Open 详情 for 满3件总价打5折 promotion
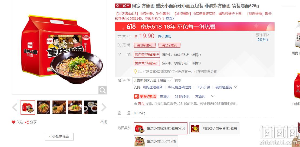300x147 pixels. pyautogui.click(x=196, y=55)
